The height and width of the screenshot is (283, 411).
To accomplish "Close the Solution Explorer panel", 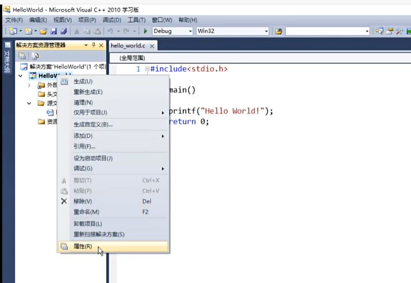I will 101,45.
